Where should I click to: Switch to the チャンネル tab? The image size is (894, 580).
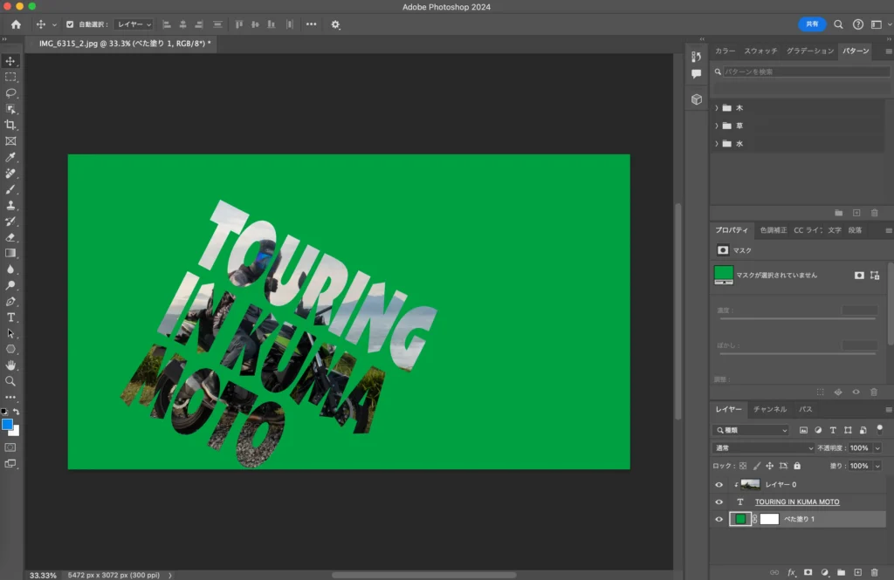pos(769,409)
